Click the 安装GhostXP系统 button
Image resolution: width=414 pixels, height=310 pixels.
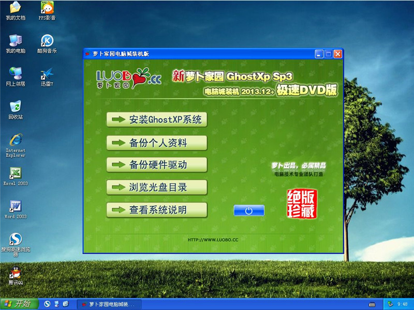point(157,120)
